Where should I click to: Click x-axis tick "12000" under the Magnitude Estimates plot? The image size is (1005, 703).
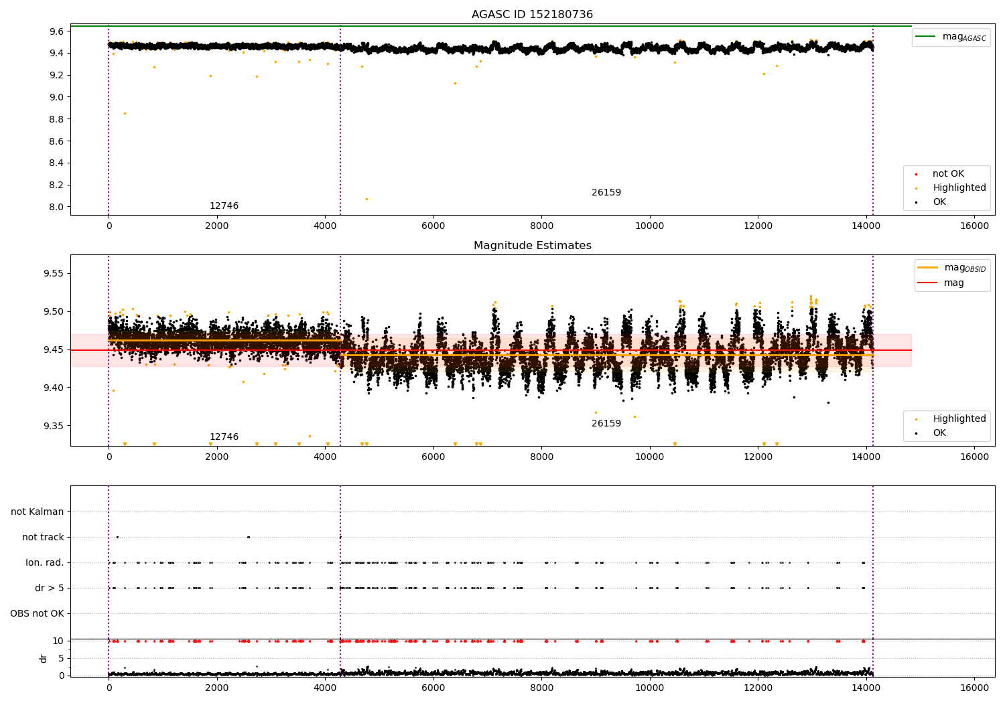pyautogui.click(x=758, y=457)
